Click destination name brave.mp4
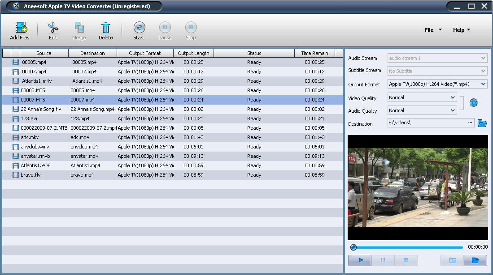The width and height of the screenshot is (493, 275). click(82, 175)
